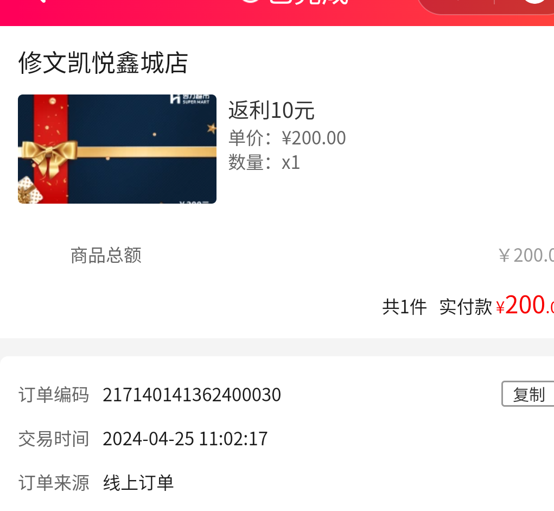
Task: Tap the completed status icon in header
Action: point(250,1)
